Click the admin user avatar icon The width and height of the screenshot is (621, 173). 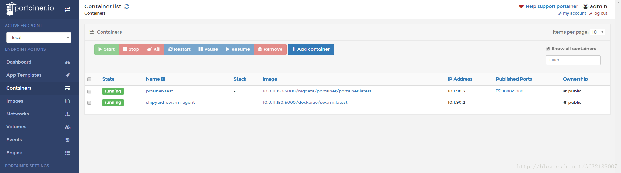tap(585, 6)
